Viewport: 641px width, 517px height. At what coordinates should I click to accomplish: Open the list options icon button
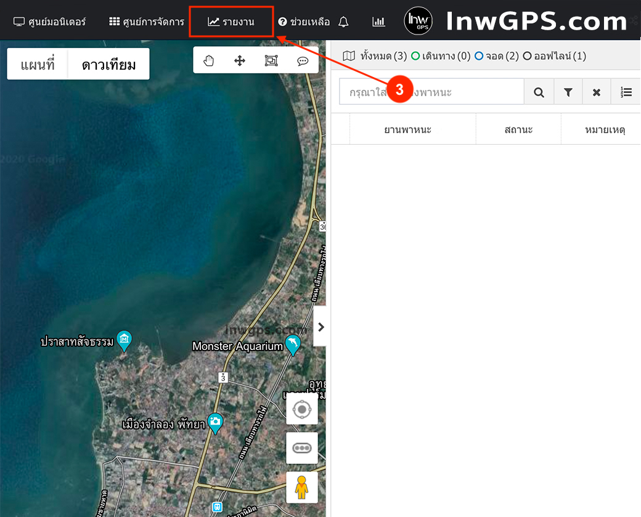click(x=626, y=92)
